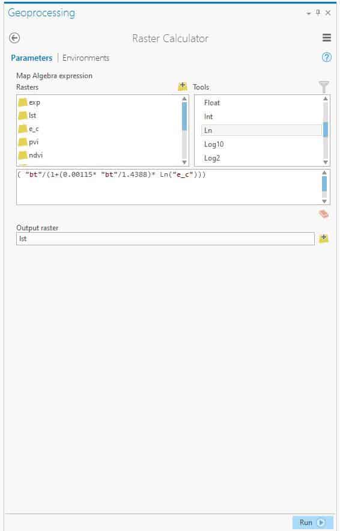Click the Rasters list scrollbar thumb
Viewport: 340px width, 531px height.
pos(184,116)
